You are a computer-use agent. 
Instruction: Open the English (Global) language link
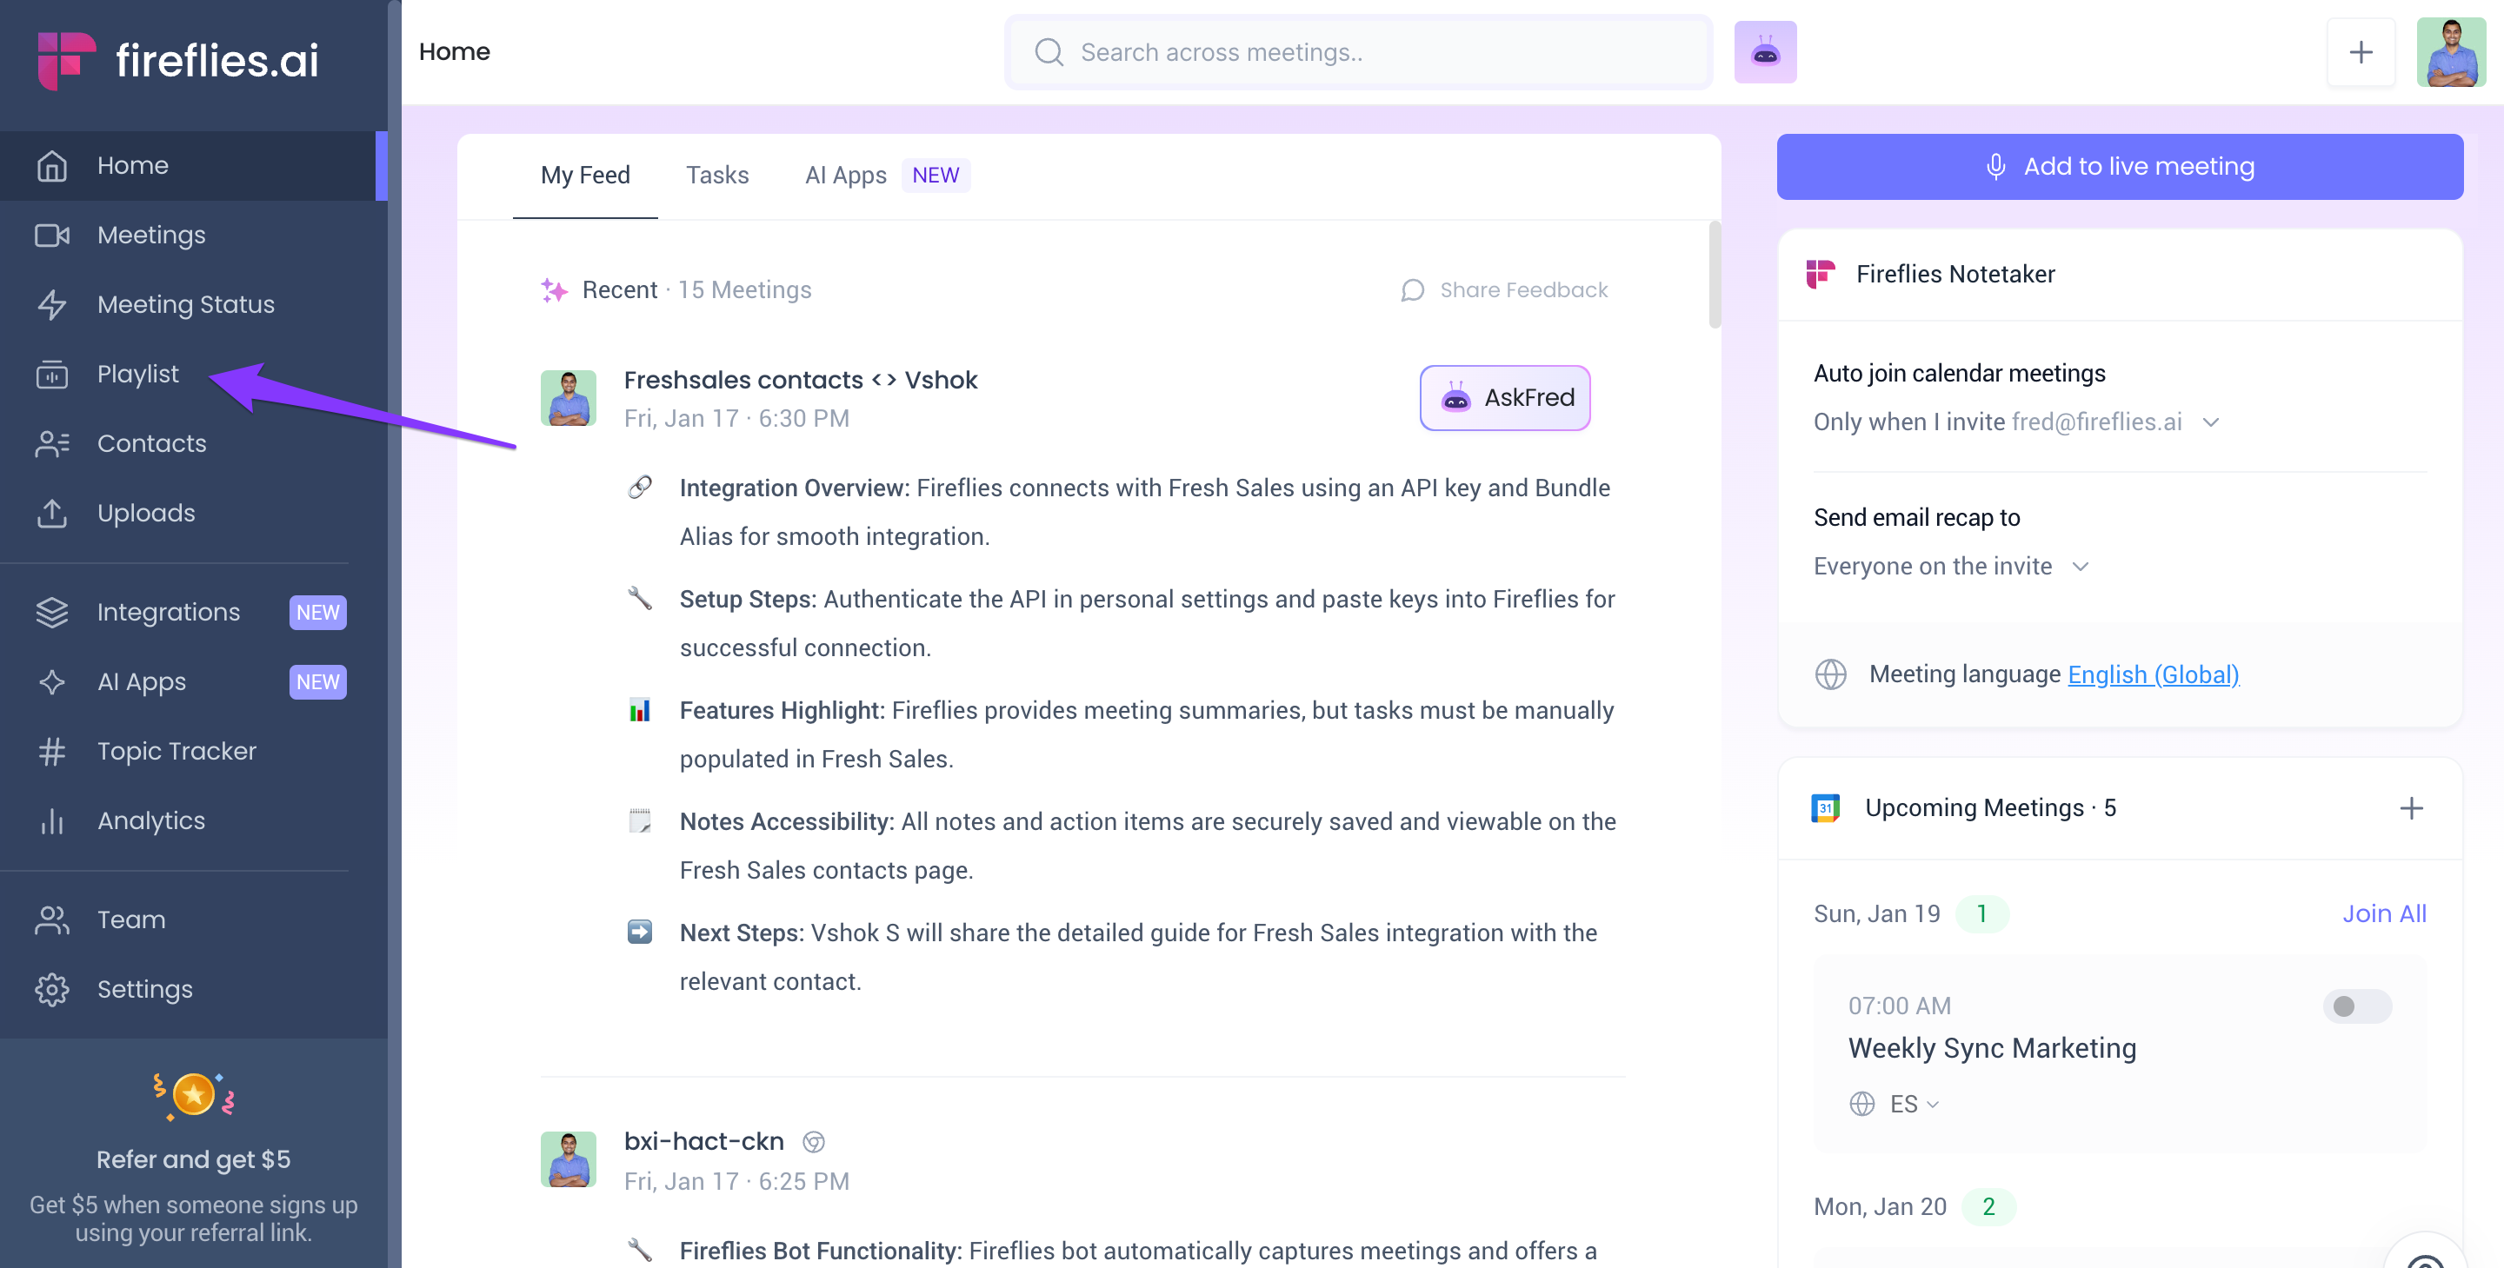click(2153, 674)
